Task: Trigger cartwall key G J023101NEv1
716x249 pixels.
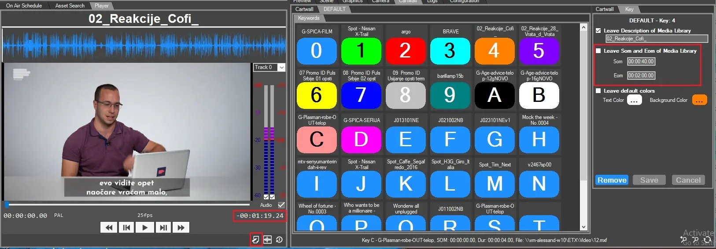Action: coord(495,140)
